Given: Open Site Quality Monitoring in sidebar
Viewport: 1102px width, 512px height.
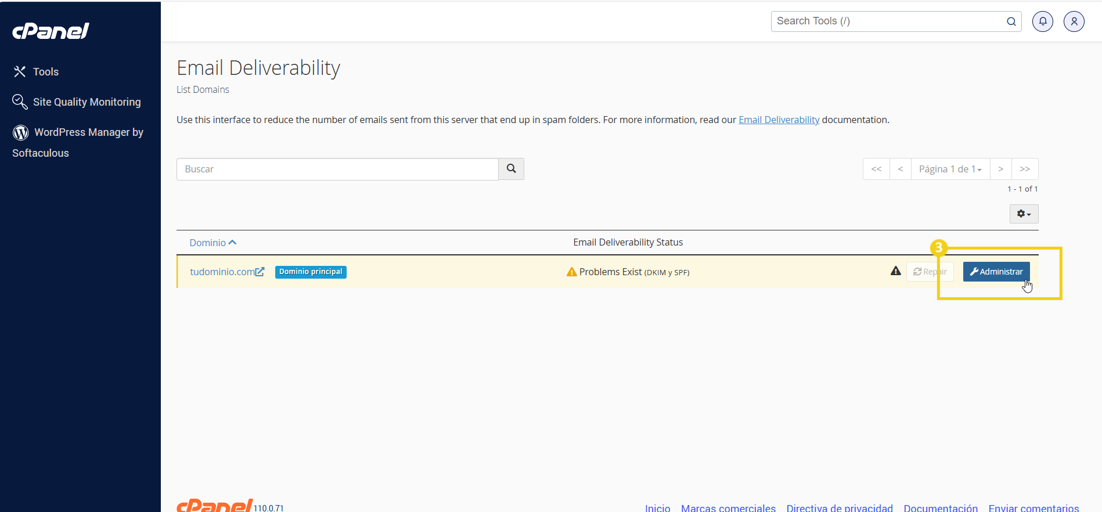Looking at the screenshot, I should point(86,102).
